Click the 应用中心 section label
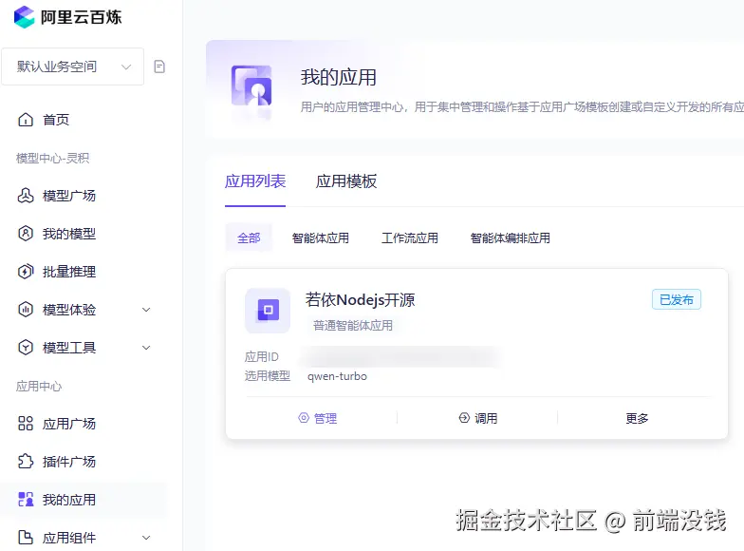The width and height of the screenshot is (744, 551). 39,386
